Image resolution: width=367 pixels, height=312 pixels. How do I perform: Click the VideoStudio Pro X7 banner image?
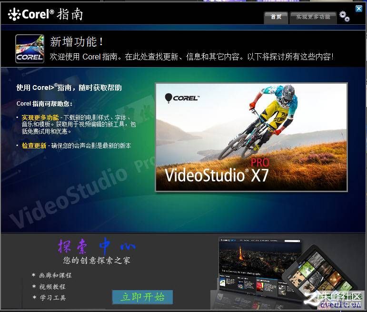(251, 137)
